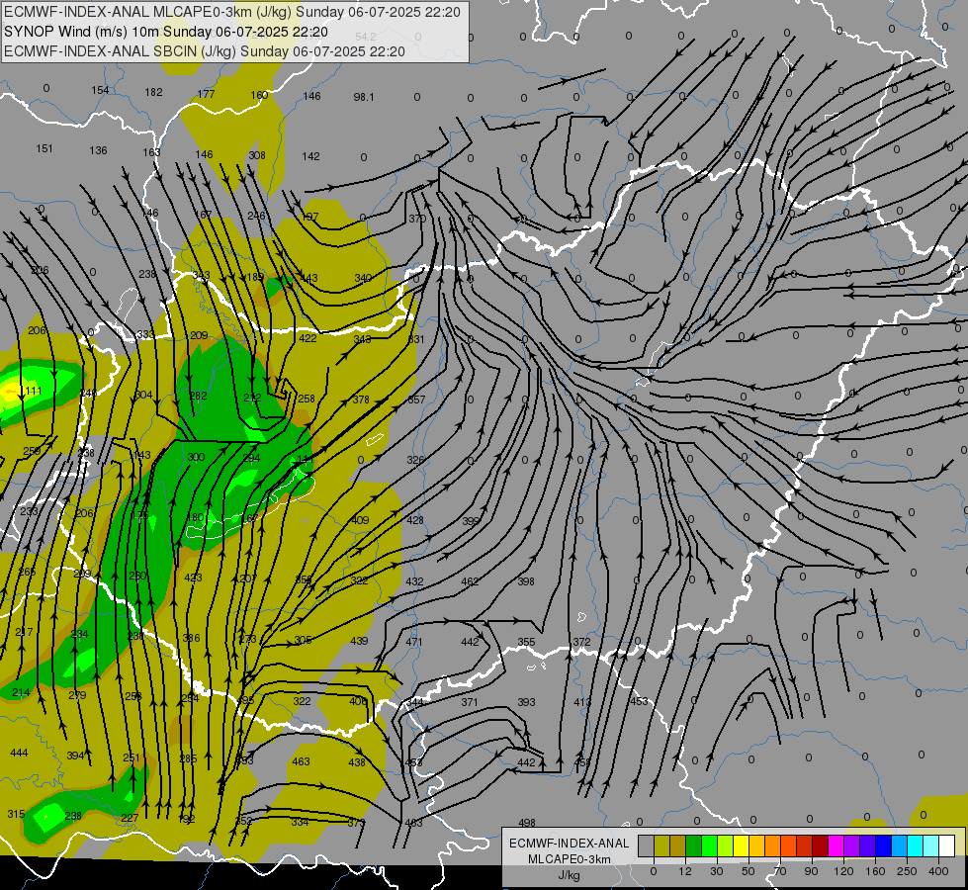Click map data value 154
Screen dimensions: 968x890
click(x=100, y=90)
